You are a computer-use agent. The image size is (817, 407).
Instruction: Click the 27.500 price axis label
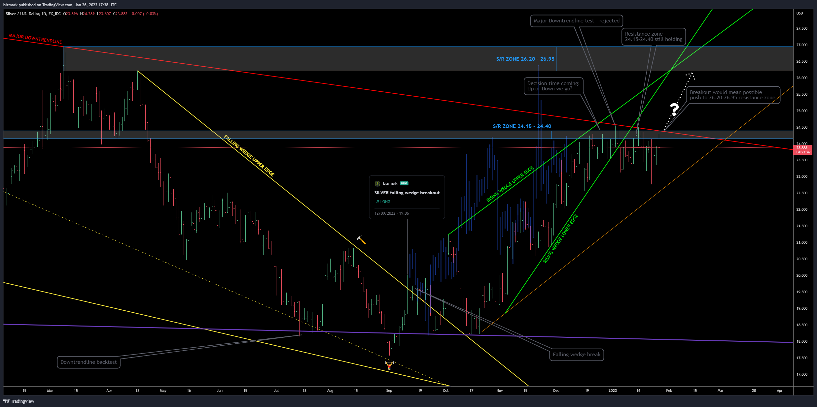tap(802, 28)
